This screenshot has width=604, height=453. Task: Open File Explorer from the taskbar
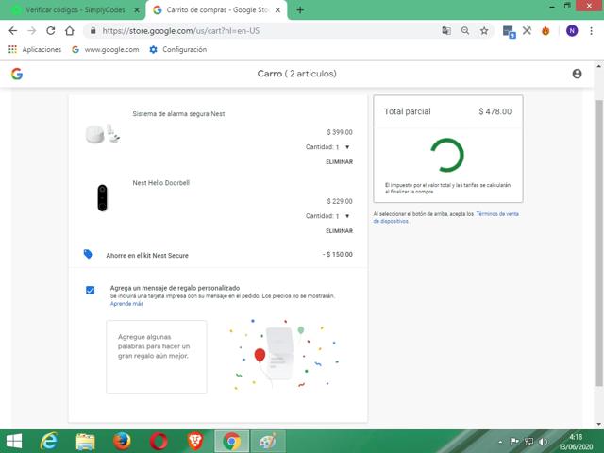click(85, 441)
